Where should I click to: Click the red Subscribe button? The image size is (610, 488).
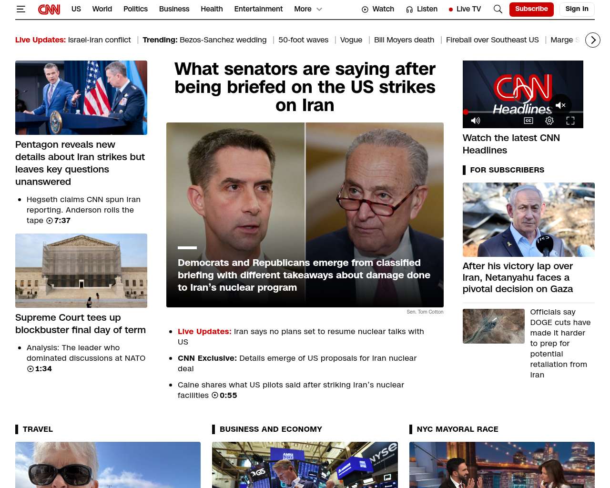[531, 9]
